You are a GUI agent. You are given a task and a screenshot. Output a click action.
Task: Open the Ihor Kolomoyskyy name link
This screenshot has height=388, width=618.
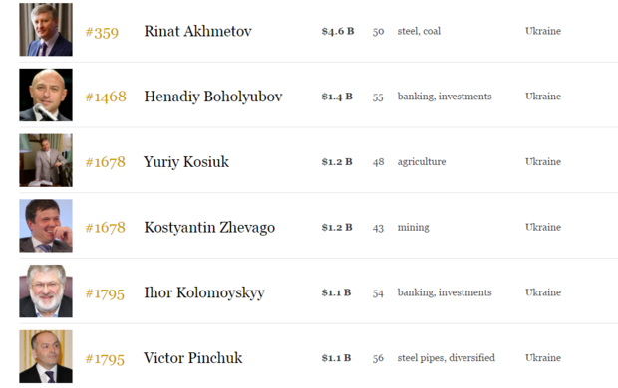(x=204, y=292)
